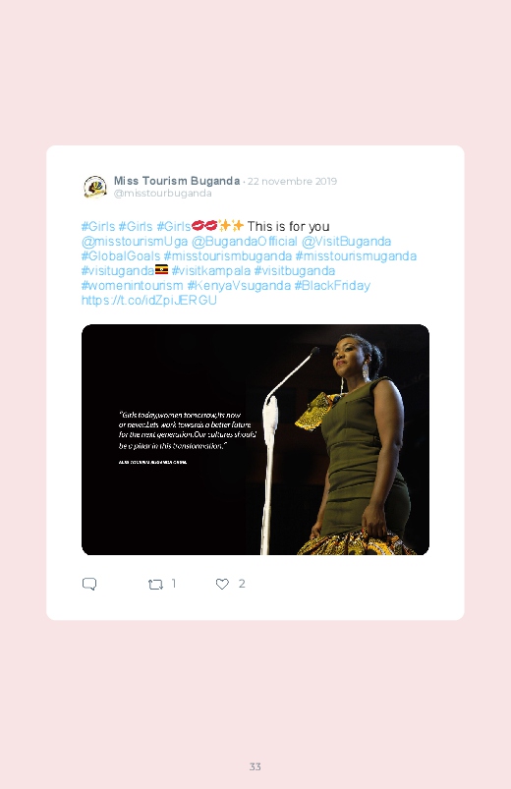This screenshot has width=511, height=789.
Task: Open Miss Tourism Buganda profile avatar
Action: [94, 187]
